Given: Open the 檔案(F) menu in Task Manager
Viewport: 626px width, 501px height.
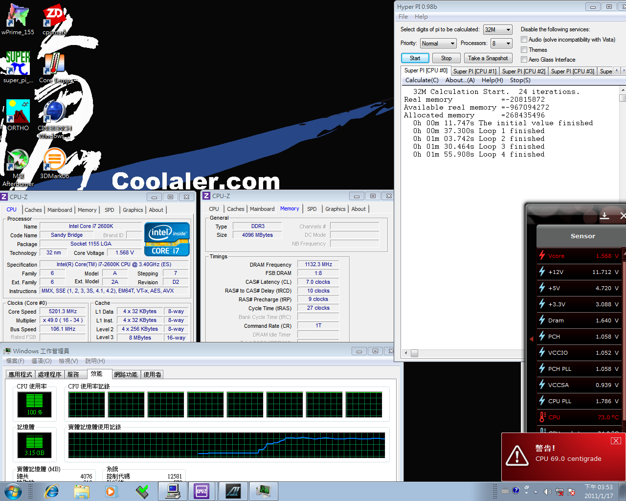Looking at the screenshot, I should pyautogui.click(x=15, y=361).
